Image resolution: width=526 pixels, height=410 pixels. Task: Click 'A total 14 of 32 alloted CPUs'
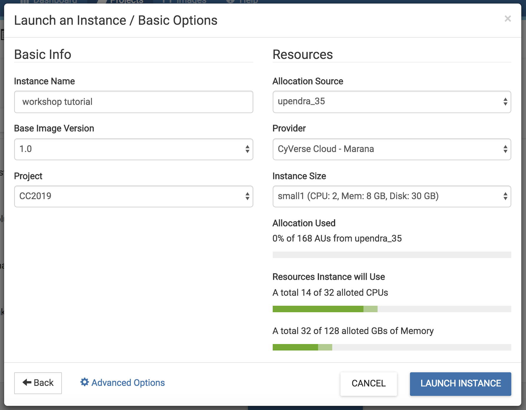pos(330,293)
